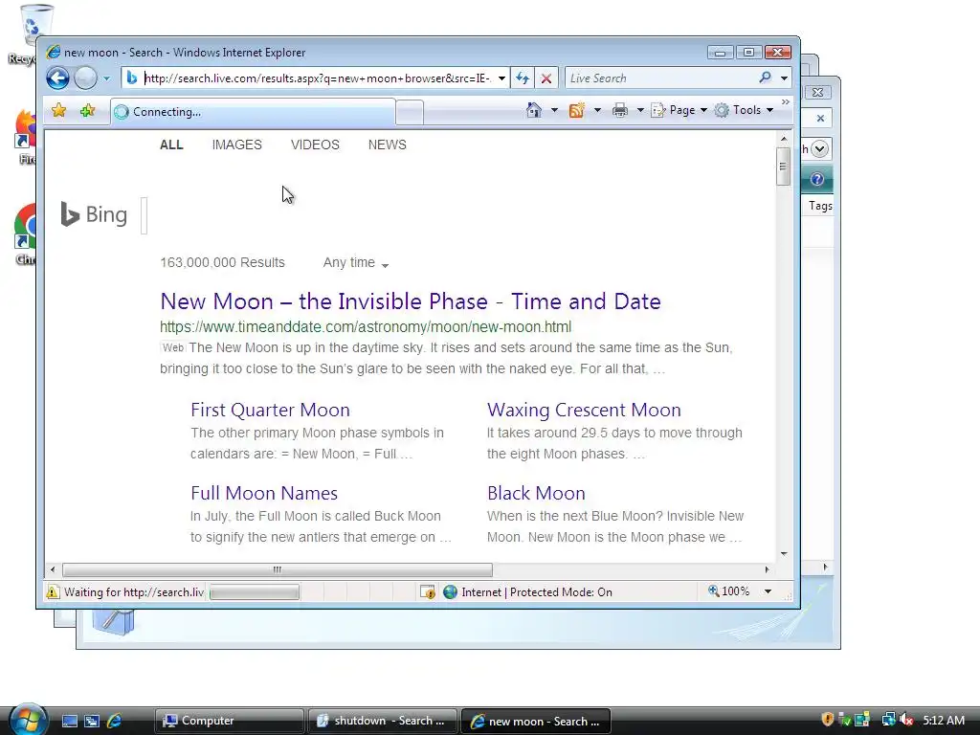This screenshot has width=980, height=735.
Task: Click the Bing logo
Action: tap(94, 214)
